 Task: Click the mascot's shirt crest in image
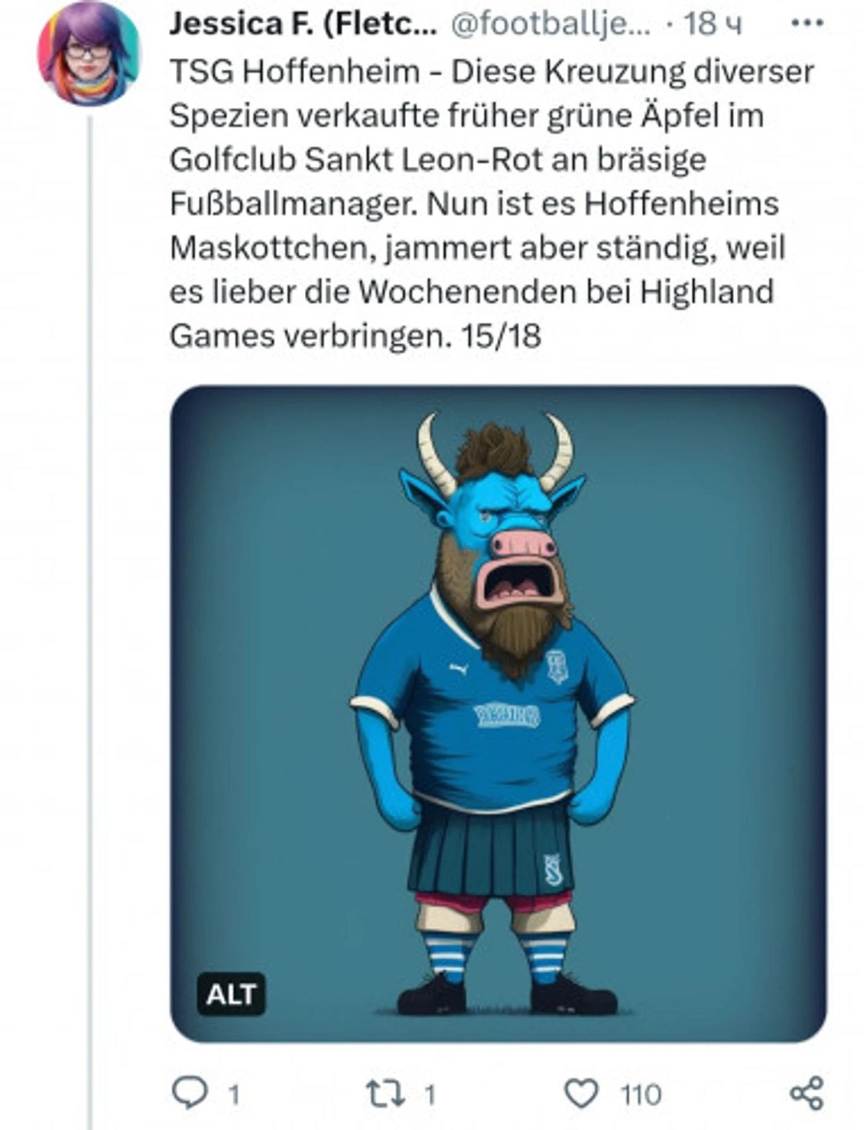click(556, 666)
